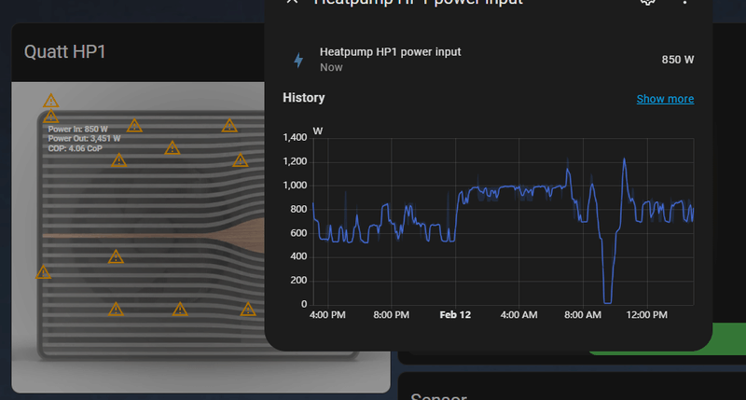Click warning icon directly above Power In text
This screenshot has width=746, height=400.
50,117
